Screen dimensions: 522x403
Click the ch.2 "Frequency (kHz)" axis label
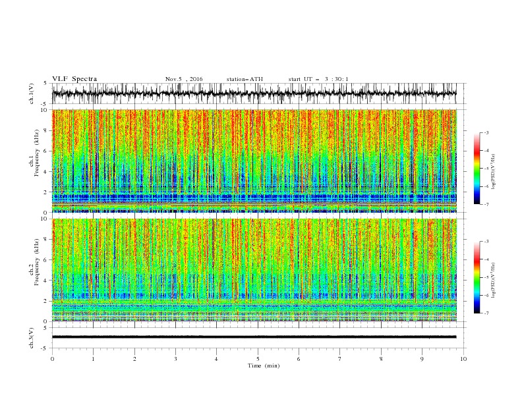[36, 262]
